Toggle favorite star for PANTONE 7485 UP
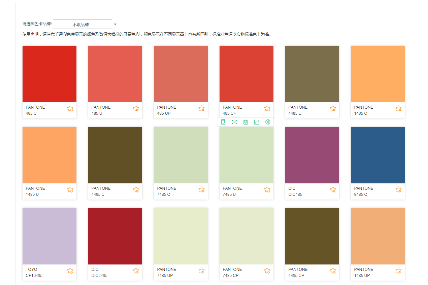 tap(201, 271)
